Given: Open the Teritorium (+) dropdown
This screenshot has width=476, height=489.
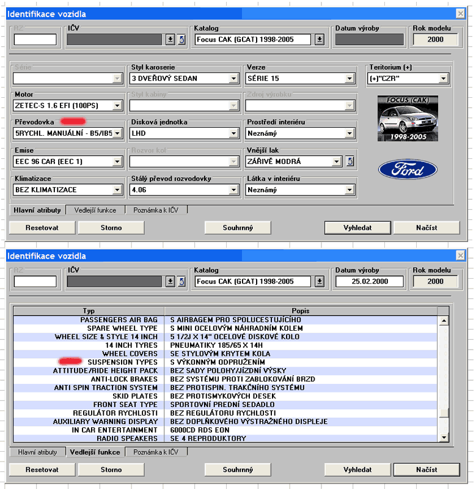Looking at the screenshot, I should click(444, 78).
